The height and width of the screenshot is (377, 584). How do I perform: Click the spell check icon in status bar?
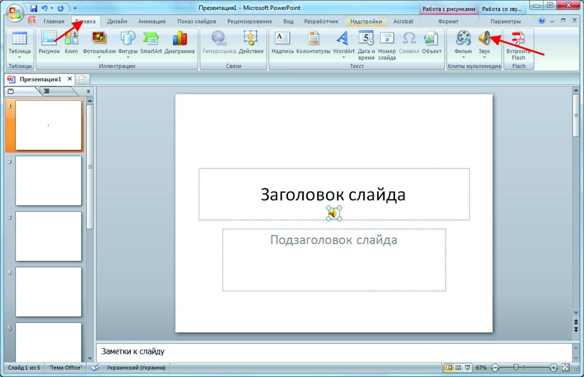[x=95, y=368]
